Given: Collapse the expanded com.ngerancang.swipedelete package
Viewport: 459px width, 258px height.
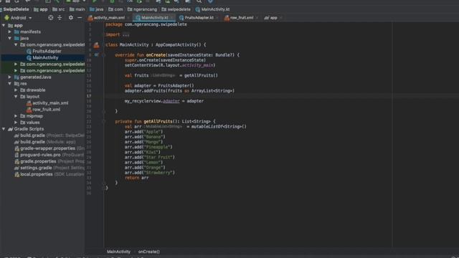Looking at the screenshot, I should click(x=16, y=44).
